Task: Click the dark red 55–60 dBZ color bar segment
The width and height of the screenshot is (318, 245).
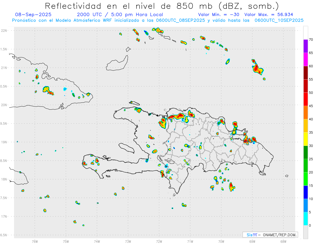Action: point(306,73)
